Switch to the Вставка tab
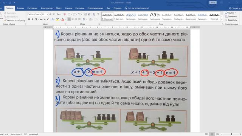The height and width of the screenshot is (136, 242). click(x=20, y=8)
